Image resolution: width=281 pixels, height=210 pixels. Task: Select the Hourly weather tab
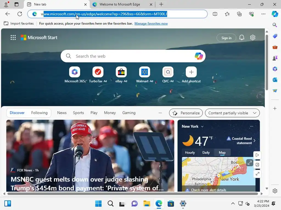[x=190, y=153]
